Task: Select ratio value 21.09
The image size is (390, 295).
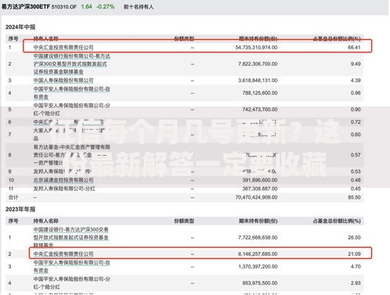Action: pyautogui.click(x=354, y=254)
